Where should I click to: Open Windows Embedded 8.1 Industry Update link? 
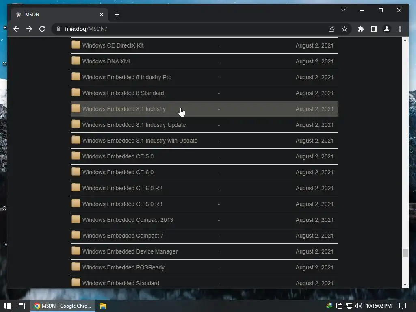point(134,125)
